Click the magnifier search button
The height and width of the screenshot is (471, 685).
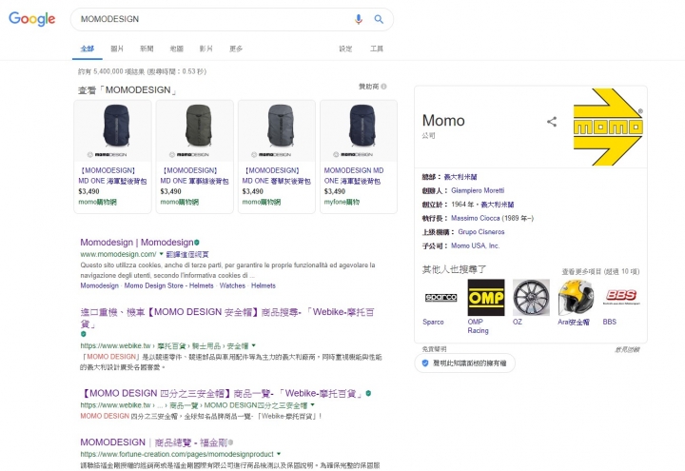[379, 19]
